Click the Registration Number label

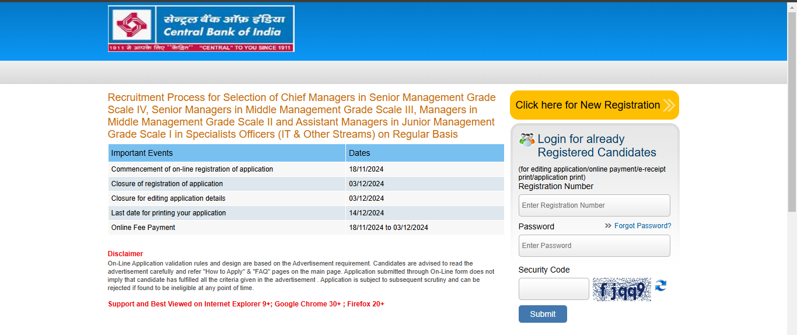tap(556, 186)
